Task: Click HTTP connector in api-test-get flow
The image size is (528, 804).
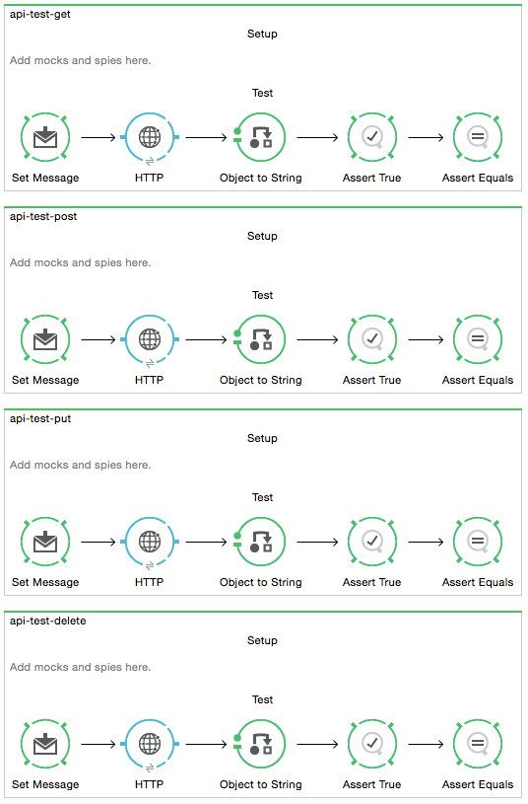Action: [x=150, y=137]
